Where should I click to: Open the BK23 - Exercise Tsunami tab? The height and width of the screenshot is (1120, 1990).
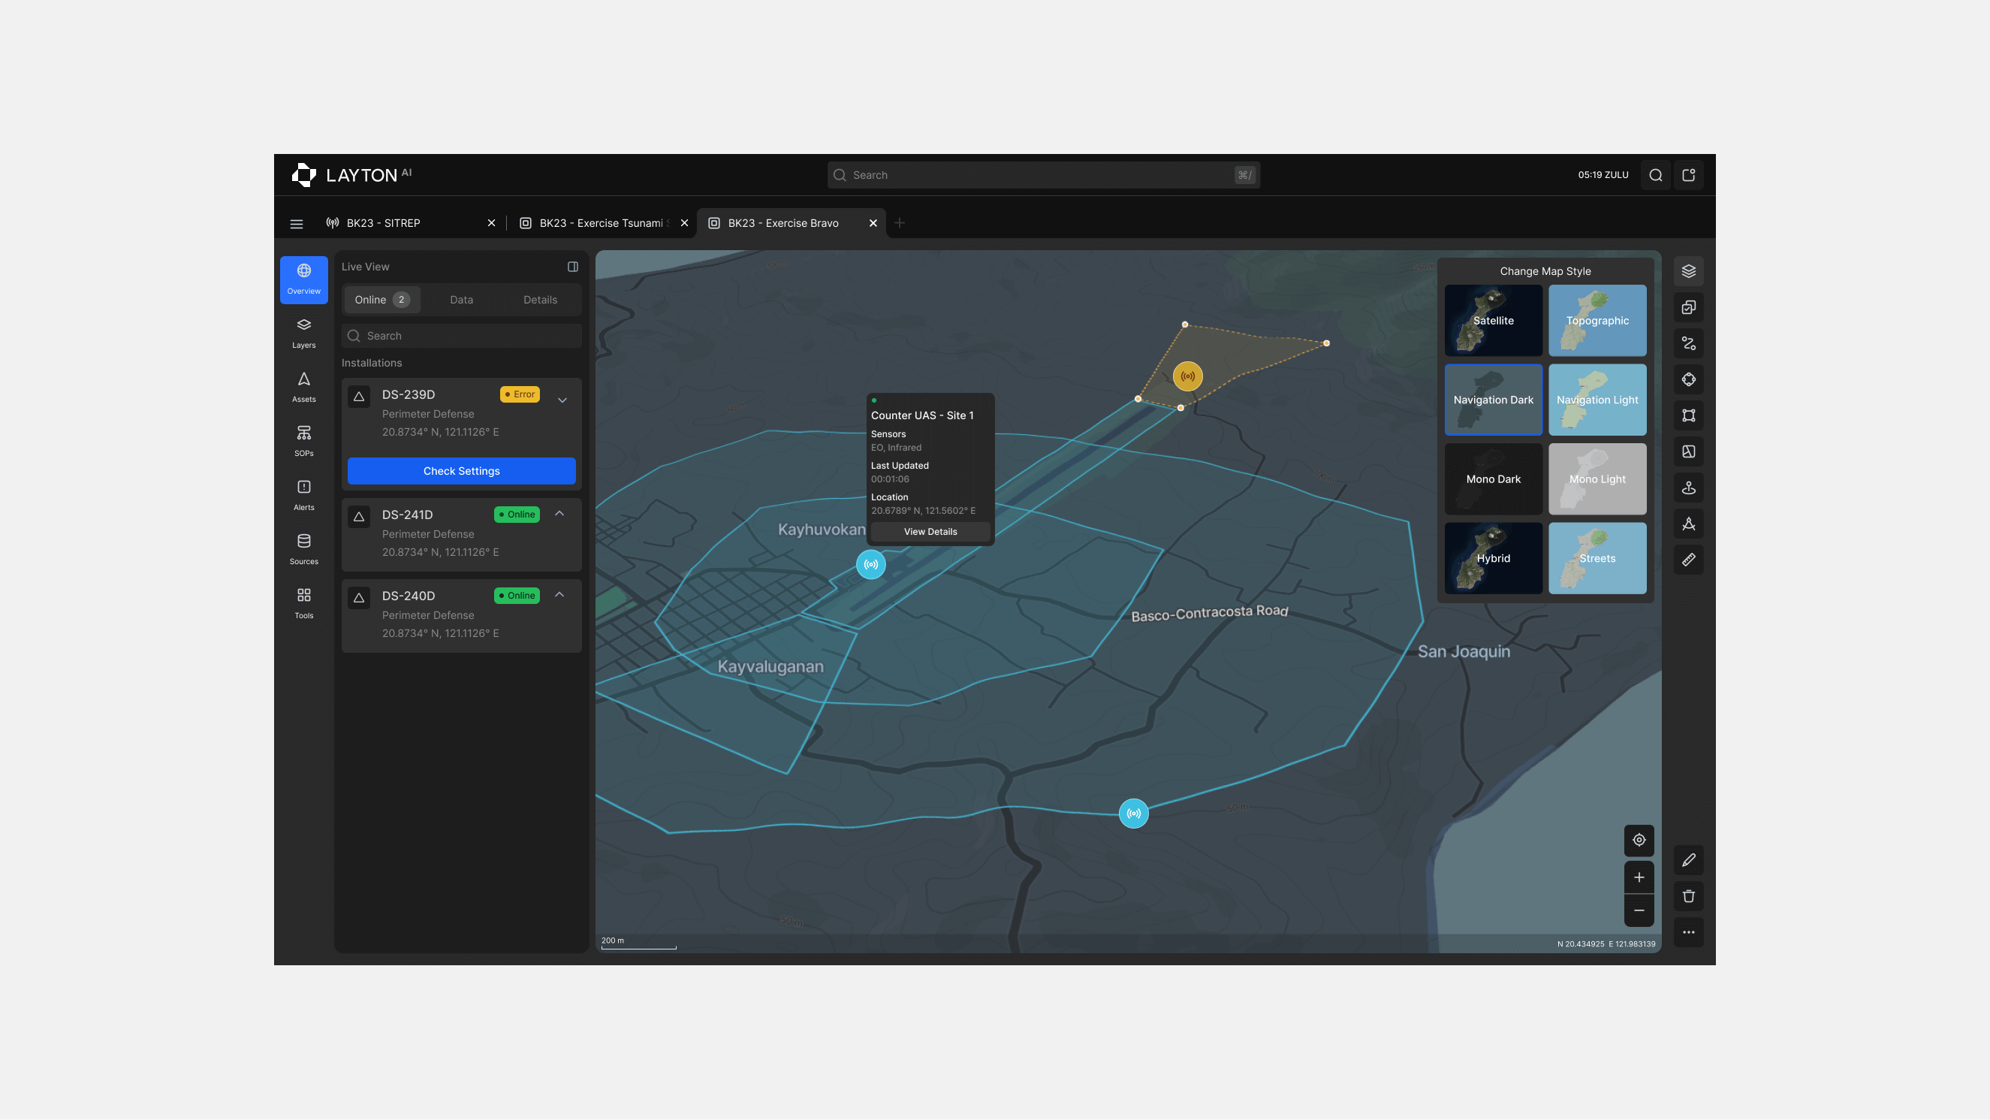click(602, 223)
